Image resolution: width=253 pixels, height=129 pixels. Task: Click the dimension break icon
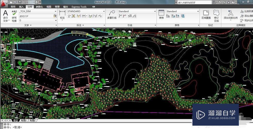(69, 16)
